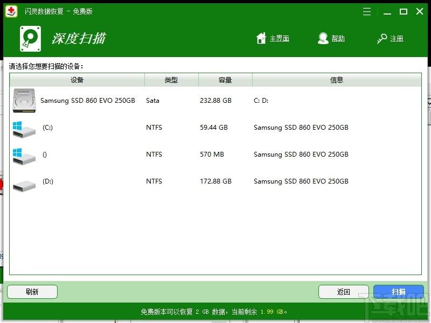The height and width of the screenshot is (323, 431).
Task: Select the Samsung SSD hard disk icon
Action: coord(24,101)
